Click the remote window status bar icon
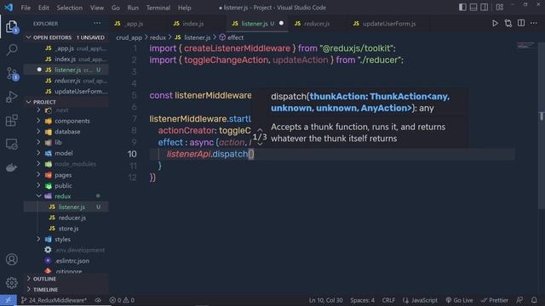 (x=9, y=300)
